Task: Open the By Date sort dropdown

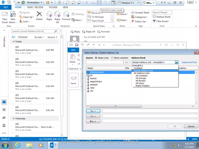Action: (x=39, y=37)
